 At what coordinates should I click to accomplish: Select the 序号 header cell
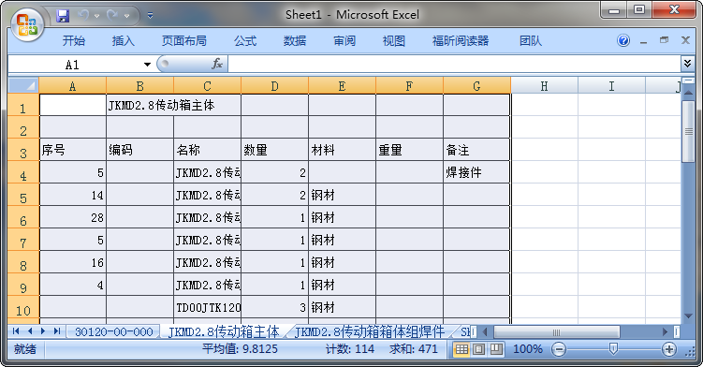[73, 150]
